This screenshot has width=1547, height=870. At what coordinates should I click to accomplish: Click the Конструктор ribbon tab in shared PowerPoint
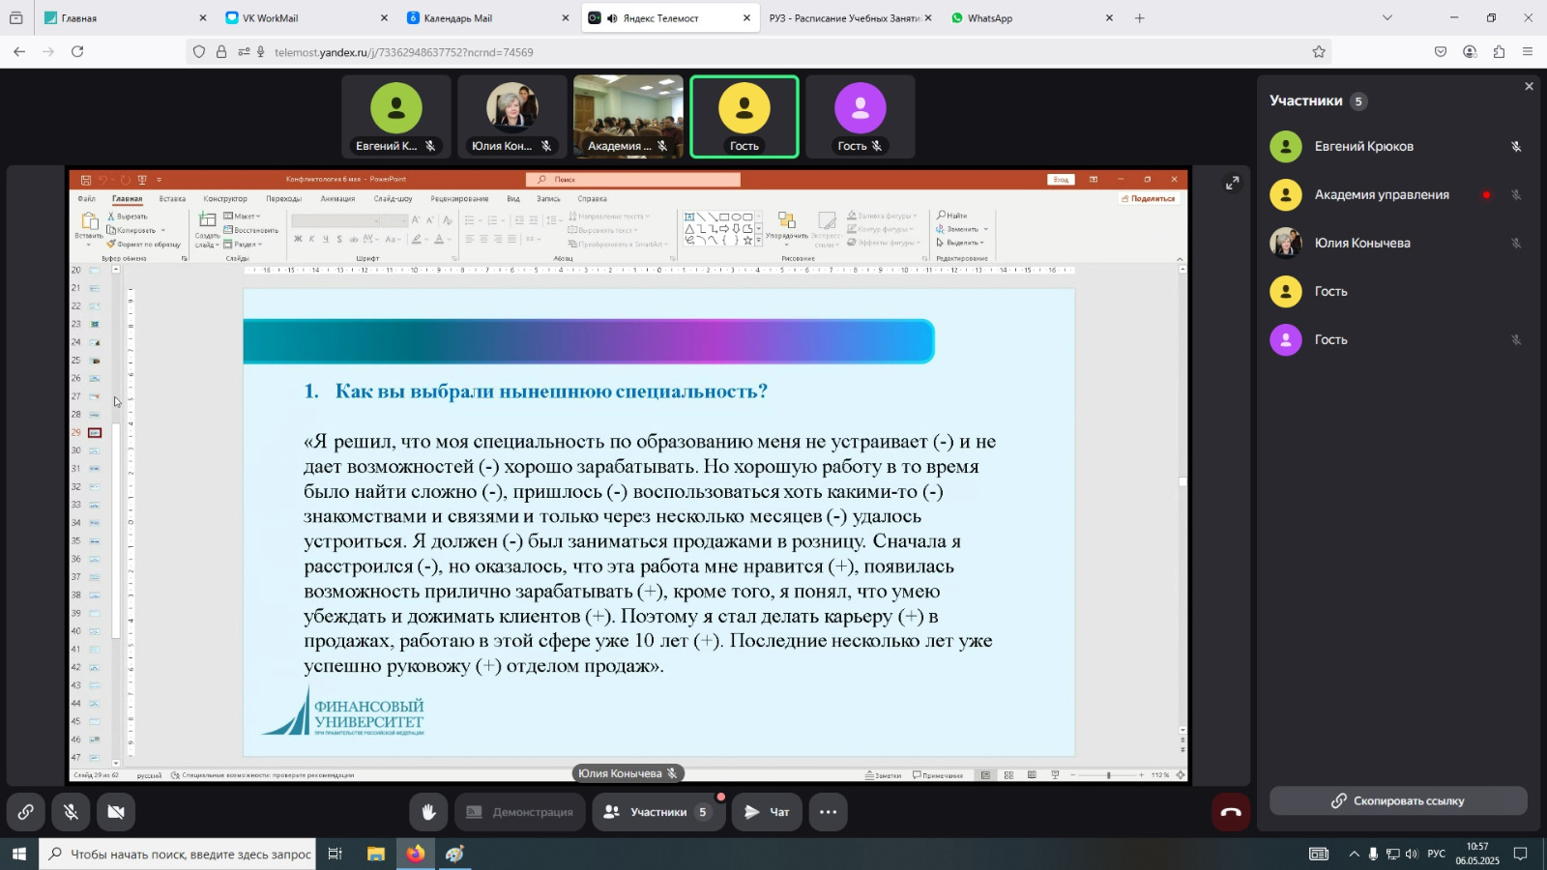225,199
